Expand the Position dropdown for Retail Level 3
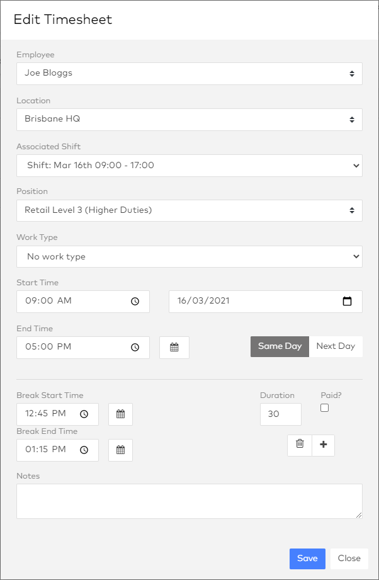Image resolution: width=379 pixels, height=580 pixels. [x=189, y=210]
